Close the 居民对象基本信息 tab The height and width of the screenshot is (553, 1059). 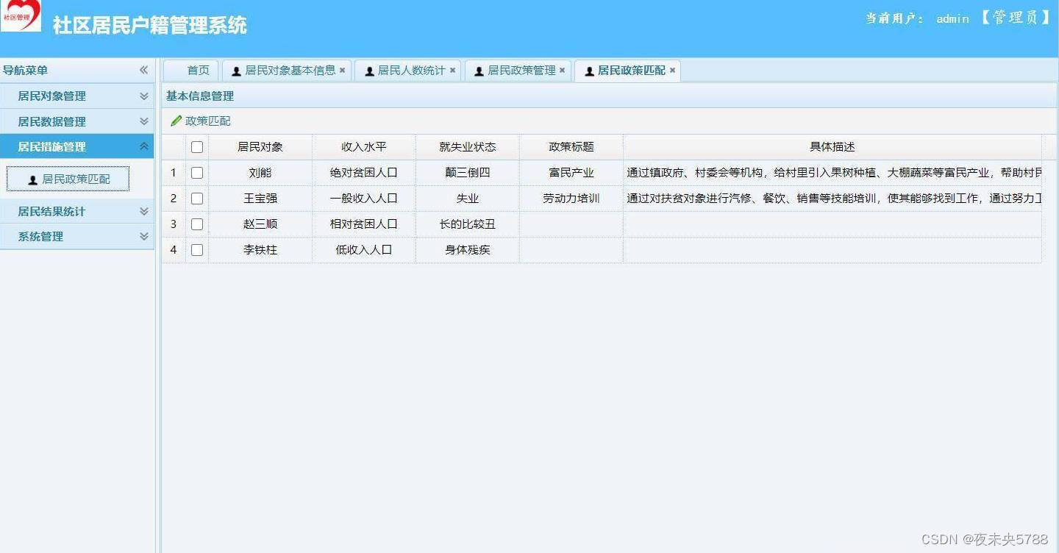click(x=342, y=71)
